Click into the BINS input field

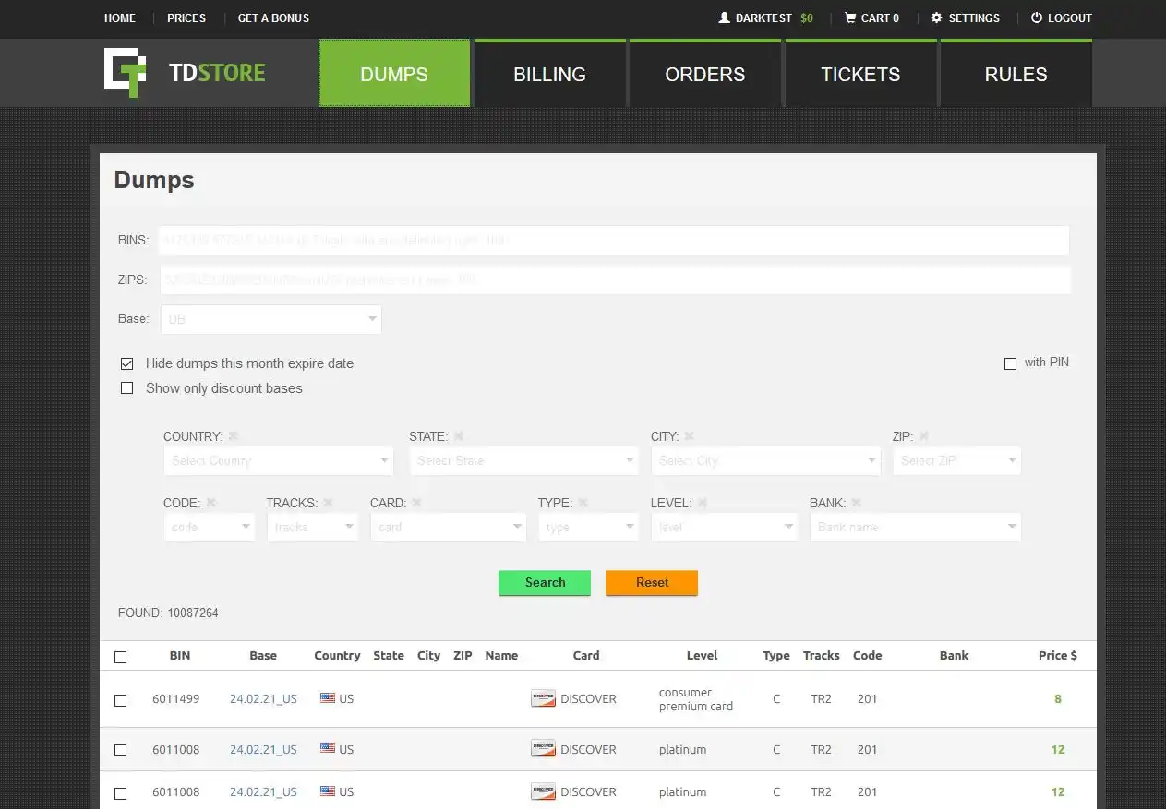click(613, 240)
